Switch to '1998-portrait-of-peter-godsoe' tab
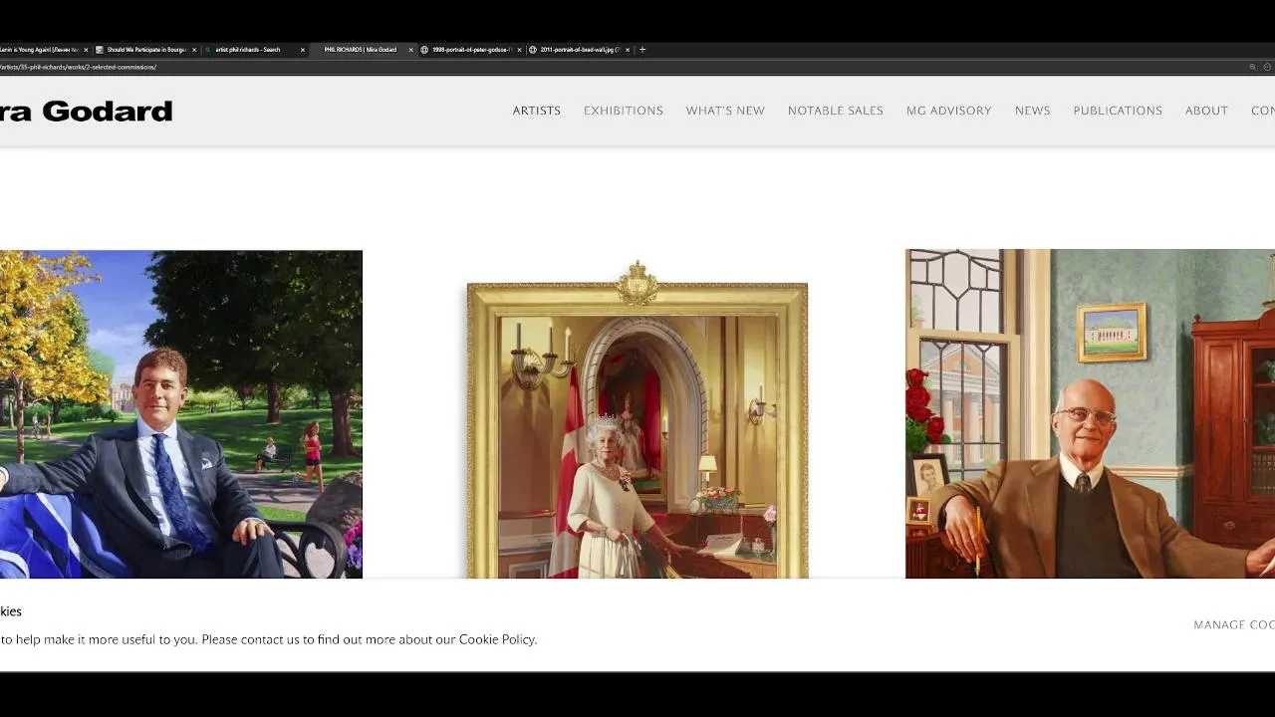The height and width of the screenshot is (717, 1275). 471,50
